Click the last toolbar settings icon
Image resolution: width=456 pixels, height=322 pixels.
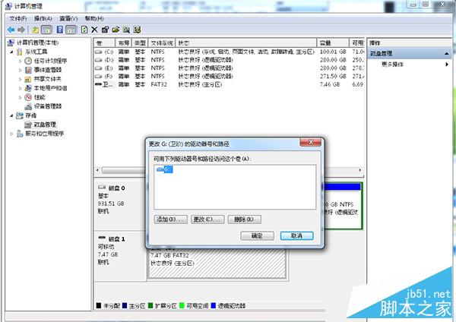[x=137, y=30]
